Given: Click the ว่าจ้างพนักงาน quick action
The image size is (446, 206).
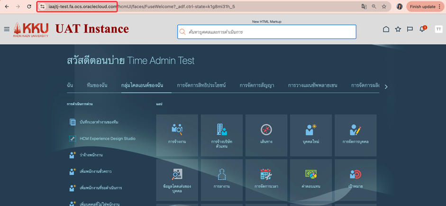Looking at the screenshot, I should tap(91, 155).
